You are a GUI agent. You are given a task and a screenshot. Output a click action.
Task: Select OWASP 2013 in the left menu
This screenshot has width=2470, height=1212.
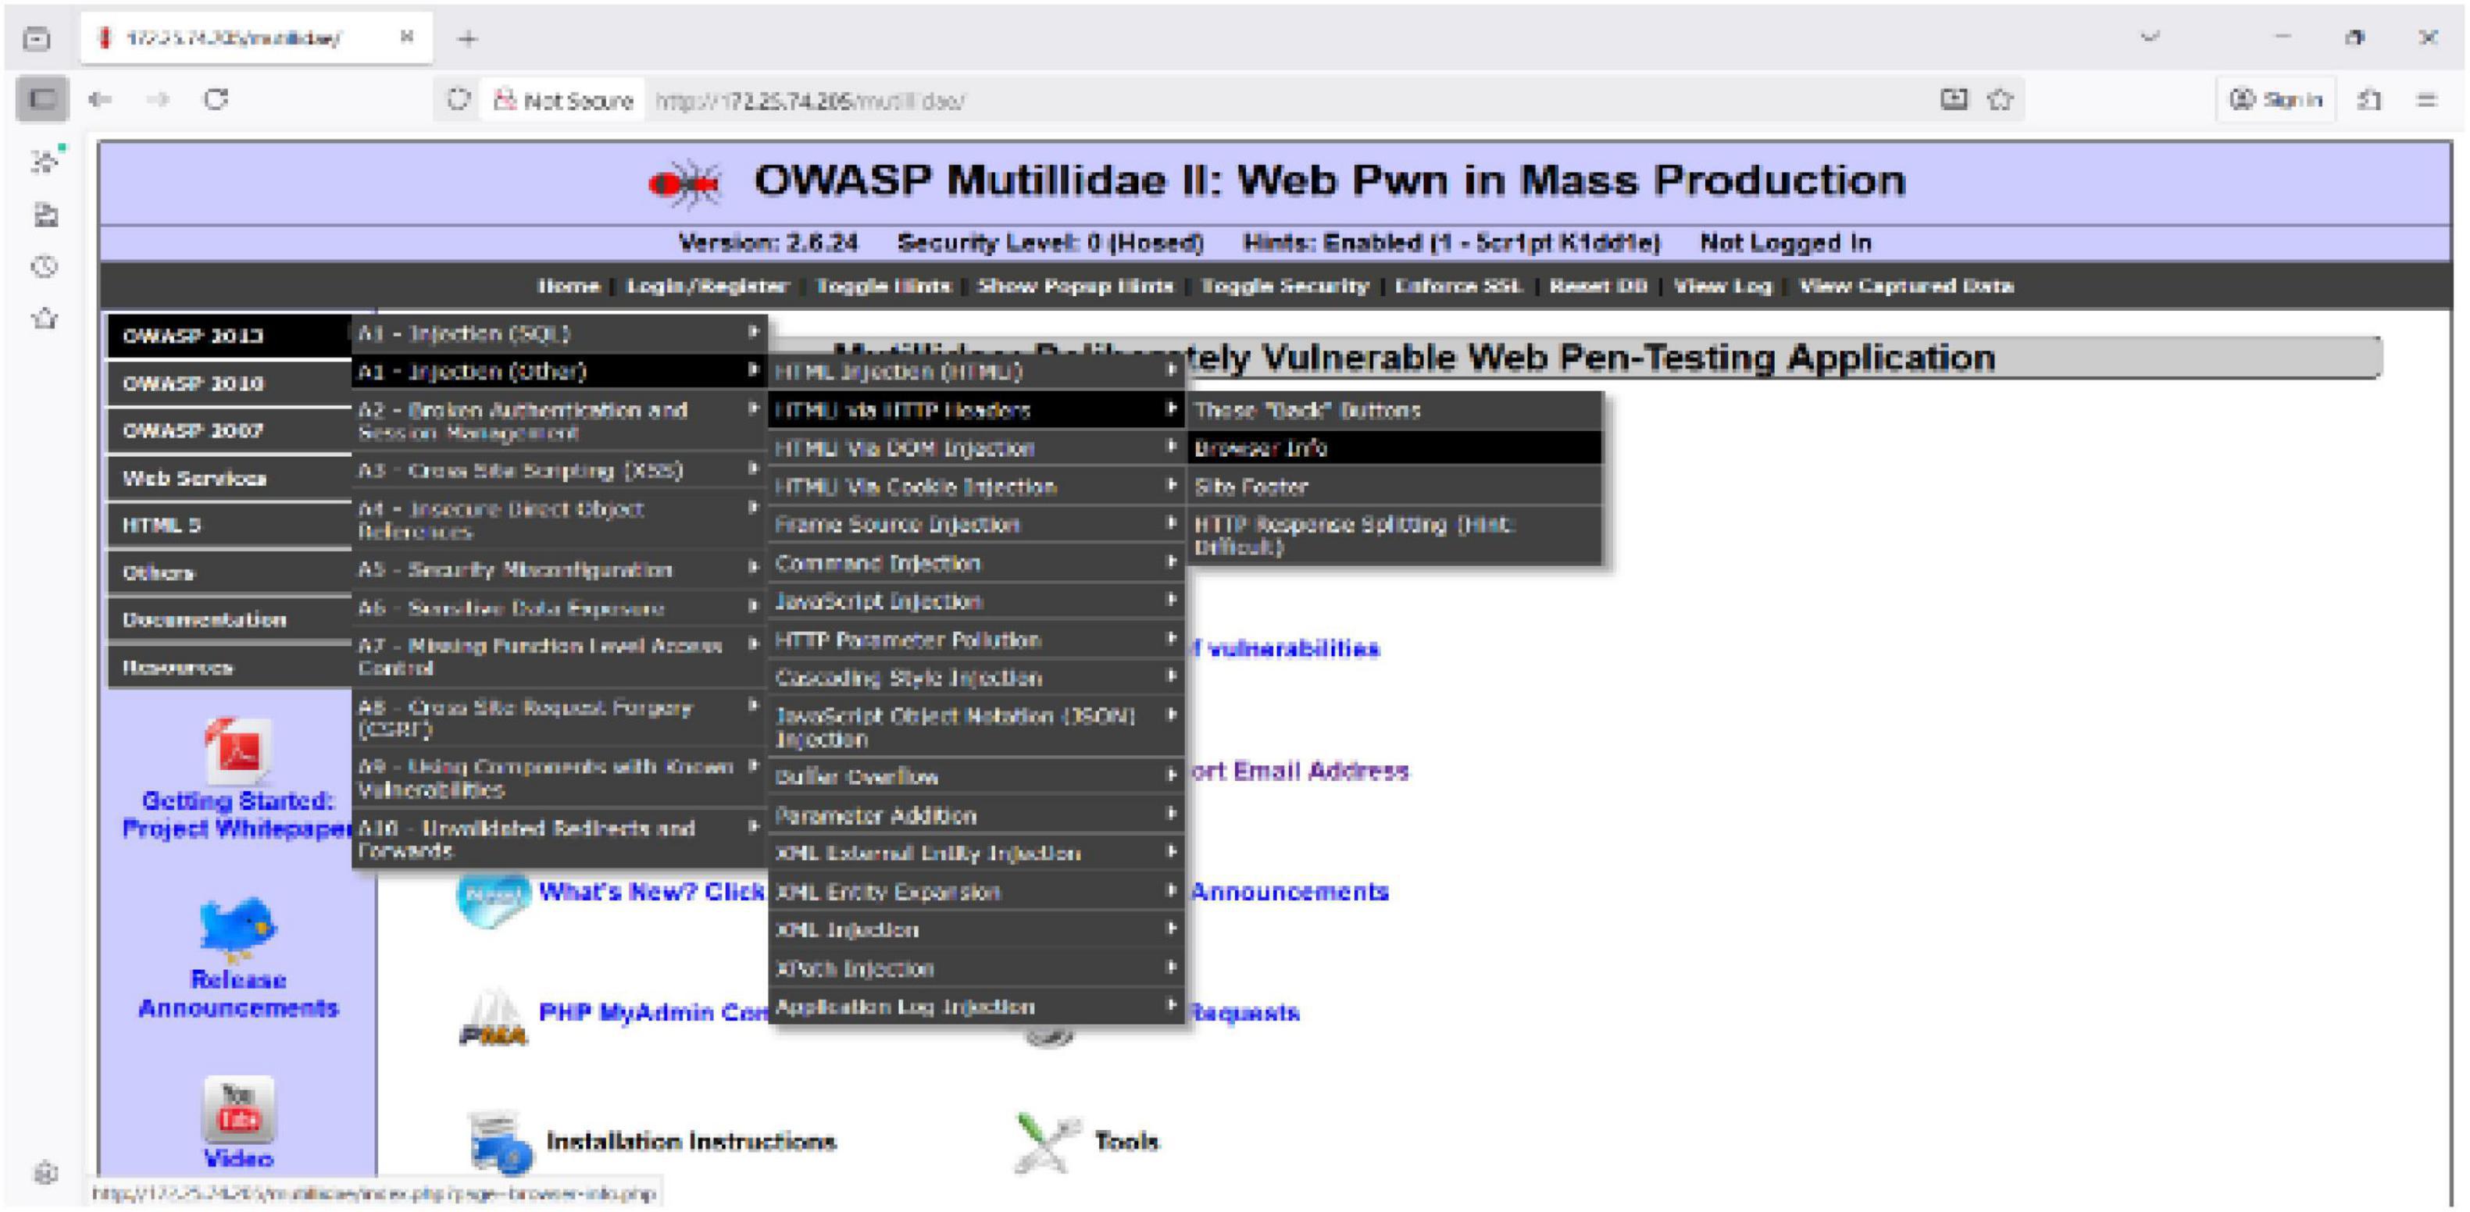click(230, 336)
